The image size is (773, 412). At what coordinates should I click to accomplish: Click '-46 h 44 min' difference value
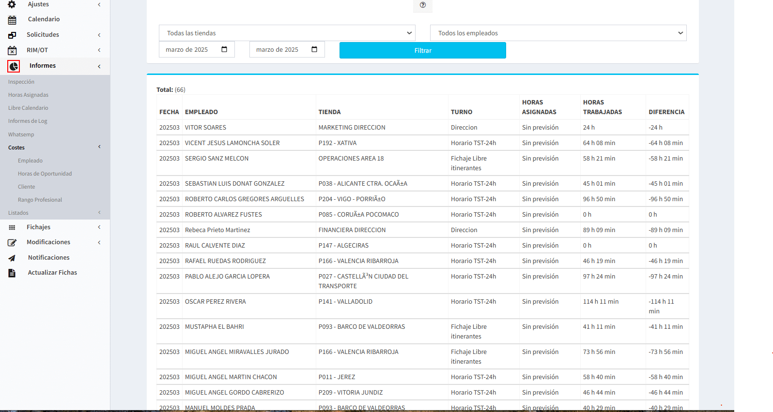[666, 392]
